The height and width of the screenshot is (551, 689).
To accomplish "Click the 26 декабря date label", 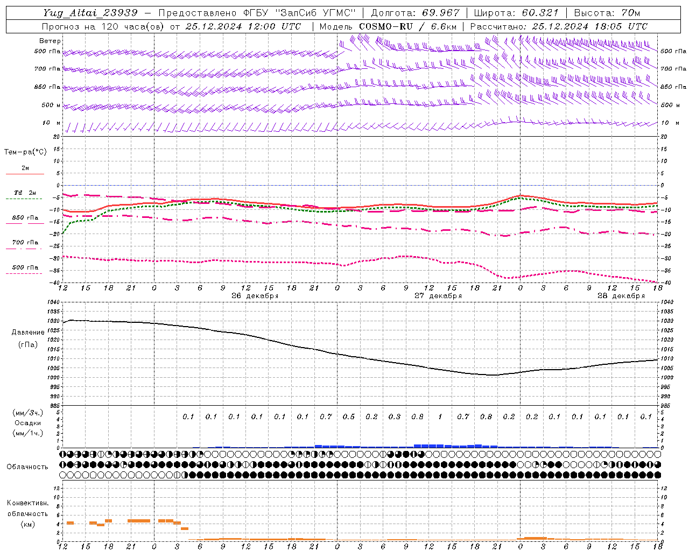I will coord(255,296).
